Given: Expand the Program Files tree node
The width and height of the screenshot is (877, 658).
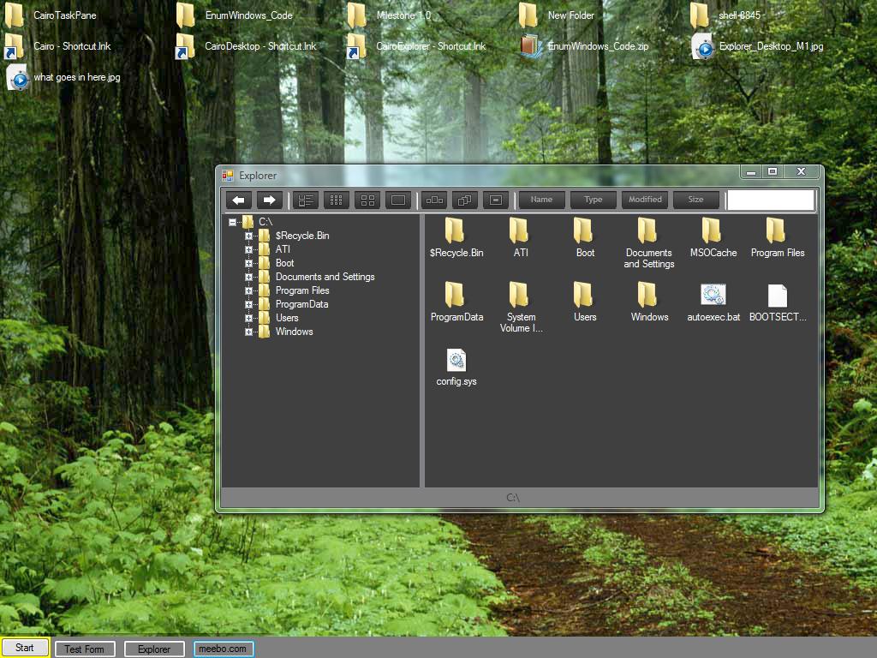Looking at the screenshot, I should click(249, 290).
